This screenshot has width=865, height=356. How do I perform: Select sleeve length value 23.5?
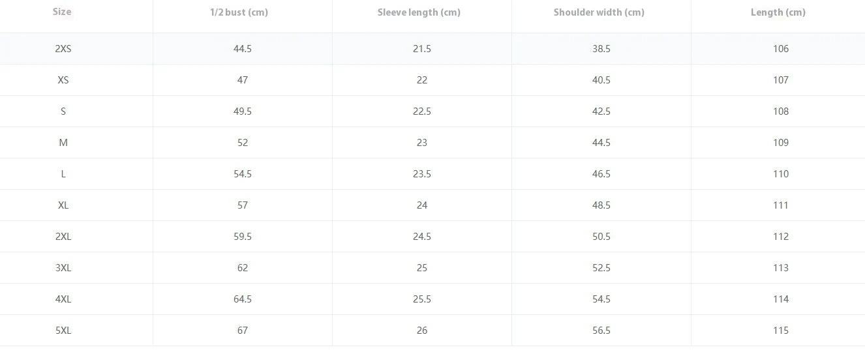pos(422,174)
